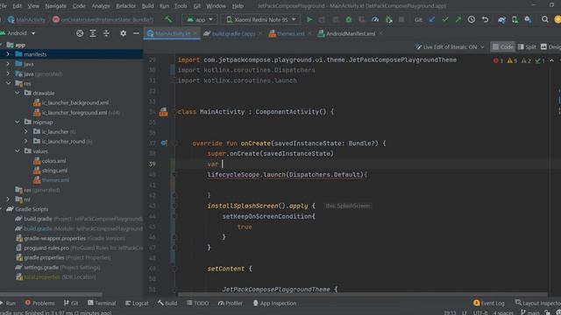Image resolution: width=561 pixels, height=315 pixels.
Task: Open project panel settings gear
Action: pyautogui.click(x=123, y=33)
